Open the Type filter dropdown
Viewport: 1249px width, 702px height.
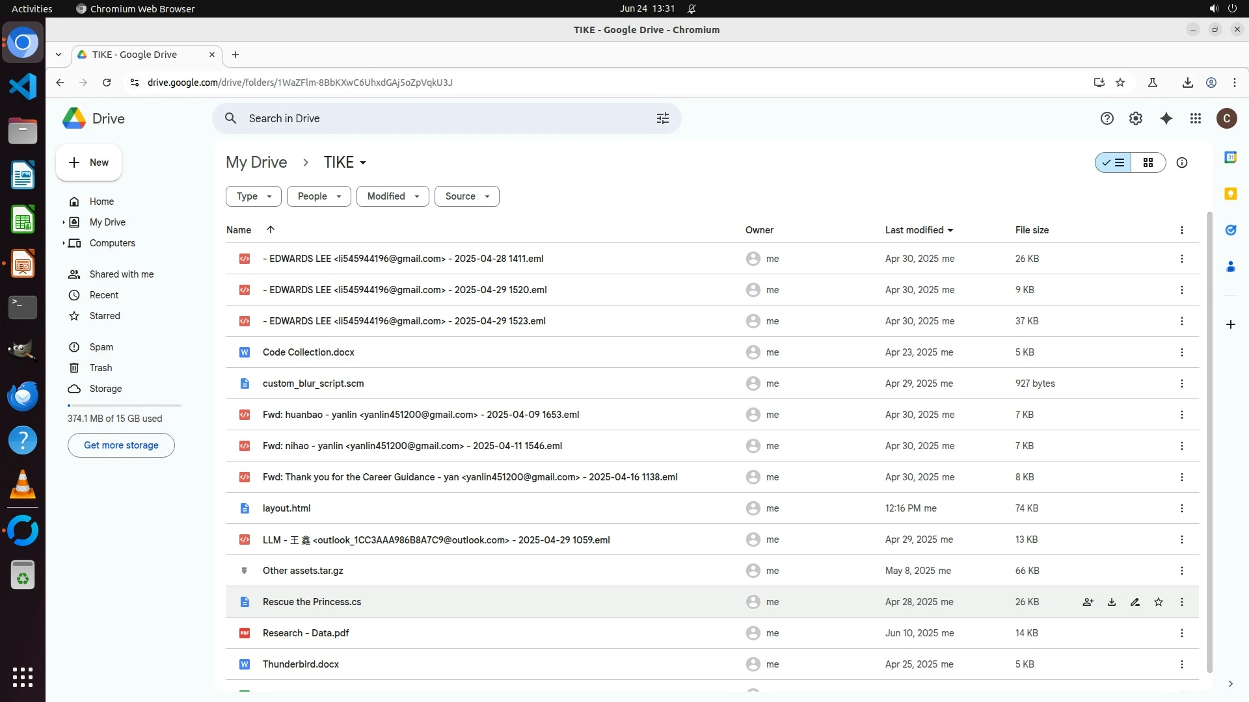[x=253, y=196]
